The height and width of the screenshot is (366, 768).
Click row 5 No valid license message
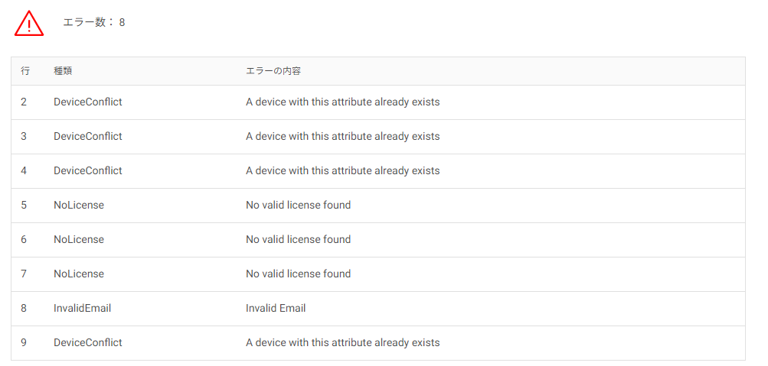(x=299, y=206)
